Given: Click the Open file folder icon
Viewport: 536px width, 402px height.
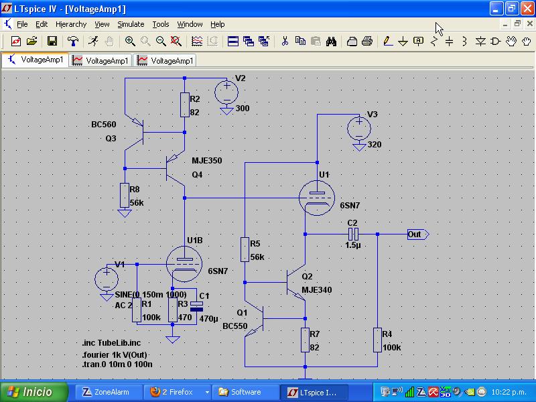Looking at the screenshot, I should [31, 42].
